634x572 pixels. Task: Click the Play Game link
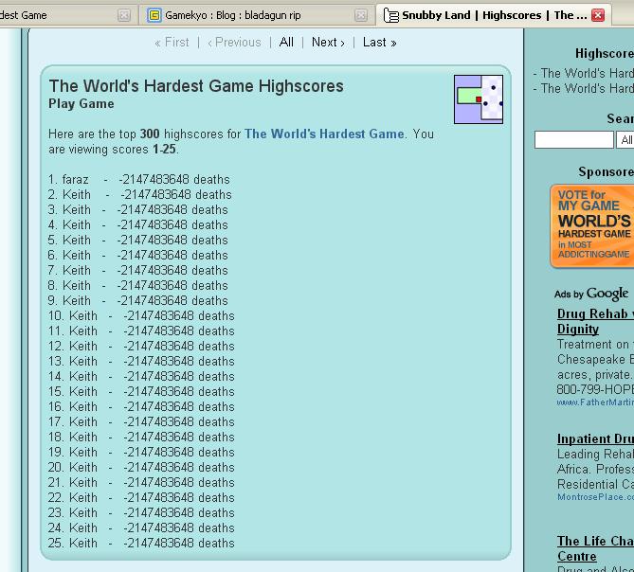coord(82,104)
